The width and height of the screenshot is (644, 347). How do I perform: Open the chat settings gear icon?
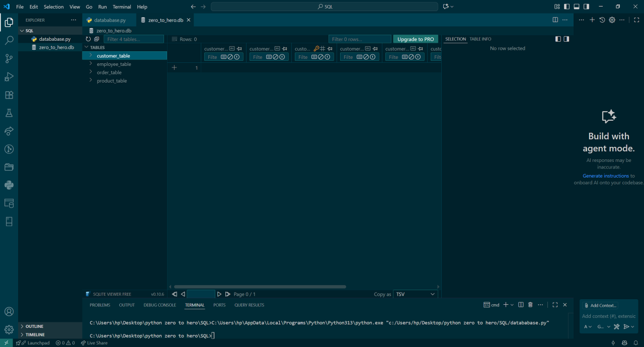click(x=612, y=20)
